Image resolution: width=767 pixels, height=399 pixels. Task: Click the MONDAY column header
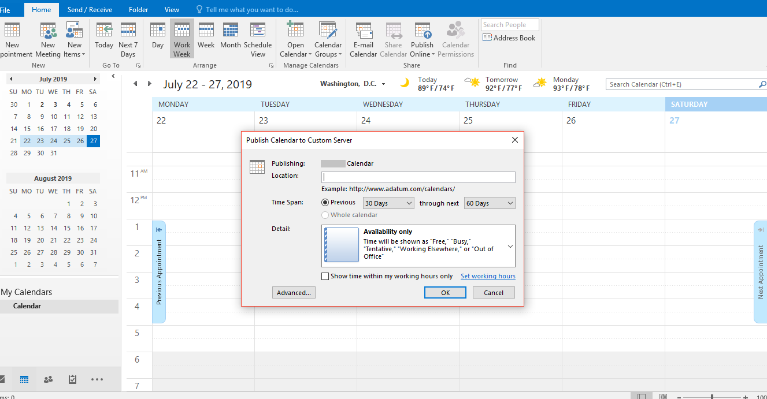203,105
